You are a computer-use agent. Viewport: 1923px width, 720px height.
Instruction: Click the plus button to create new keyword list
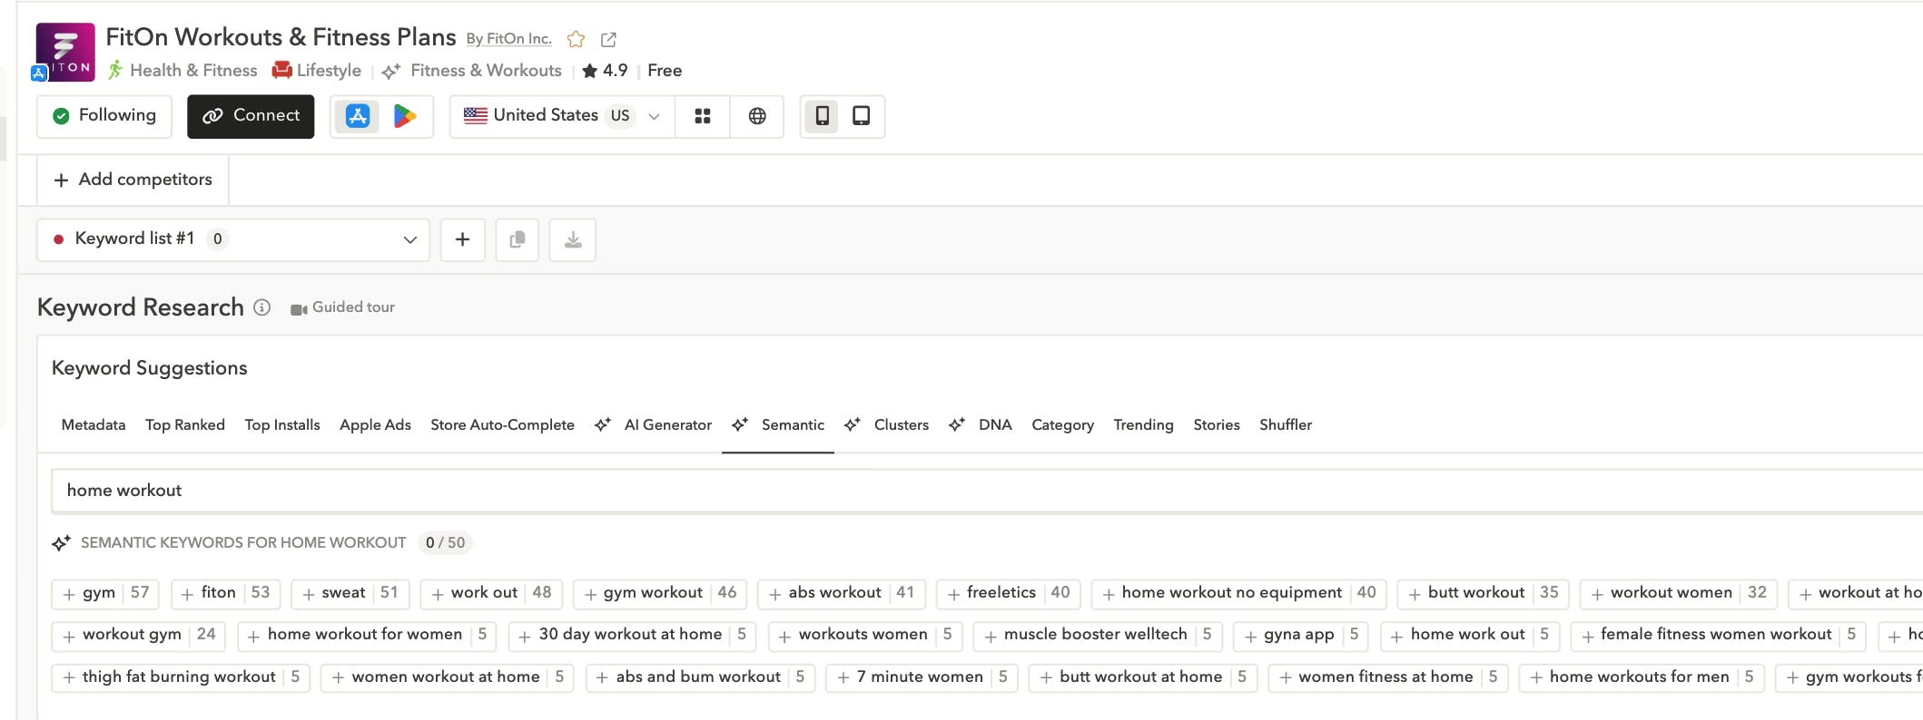point(462,239)
